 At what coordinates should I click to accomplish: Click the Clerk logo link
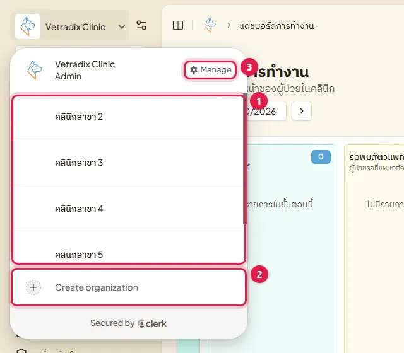[152, 323]
